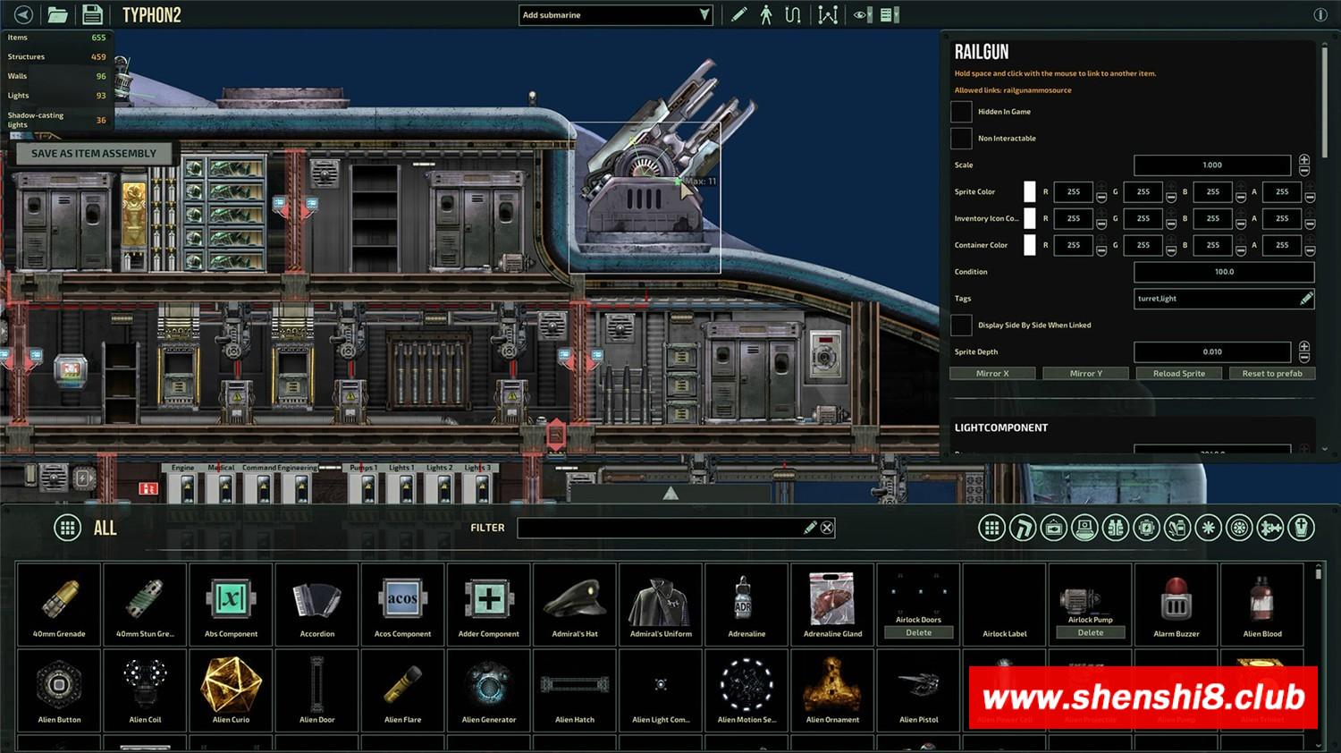Image resolution: width=1341 pixels, height=753 pixels.
Task: Click the info icon at top right
Action: (1320, 14)
